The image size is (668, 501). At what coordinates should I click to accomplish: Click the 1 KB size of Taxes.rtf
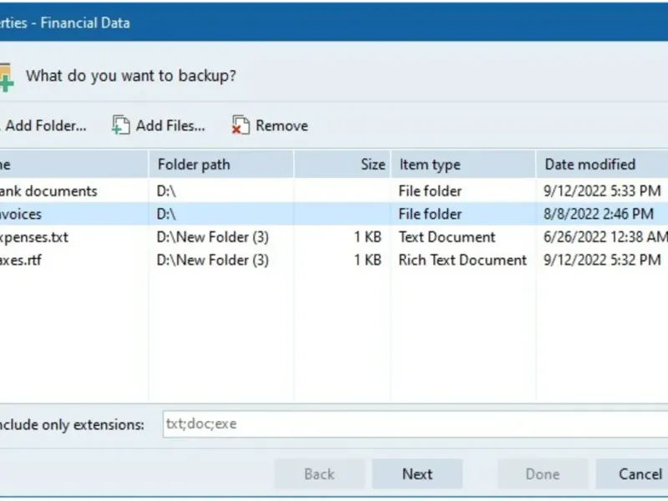click(367, 260)
